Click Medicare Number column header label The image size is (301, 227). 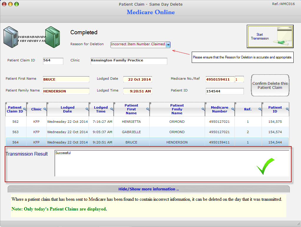(x=220, y=109)
